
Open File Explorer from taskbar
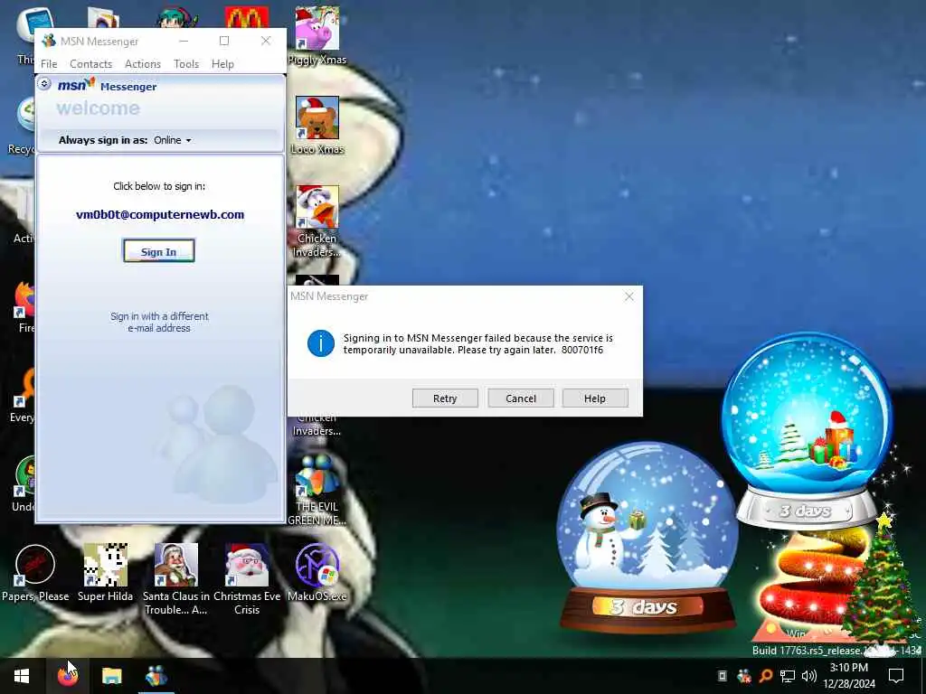tap(111, 676)
